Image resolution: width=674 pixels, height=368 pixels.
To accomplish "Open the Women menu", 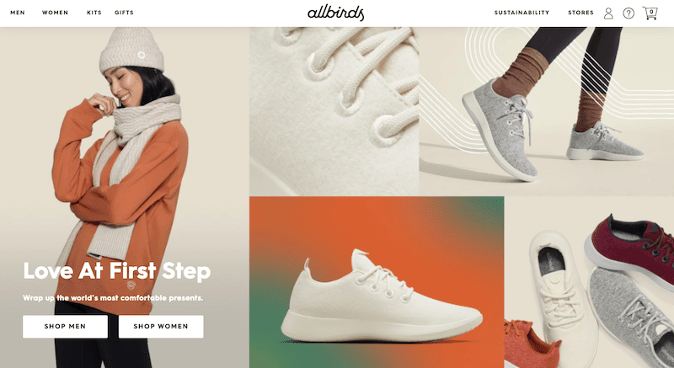I will coord(55,13).
